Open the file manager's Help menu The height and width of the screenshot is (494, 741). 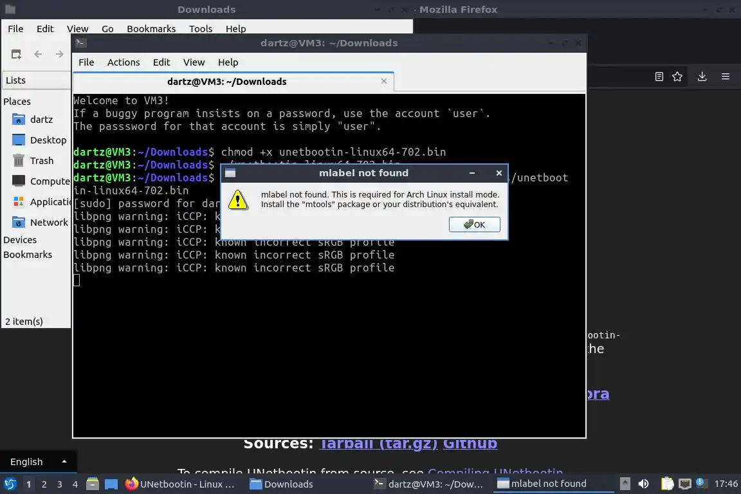pos(235,29)
